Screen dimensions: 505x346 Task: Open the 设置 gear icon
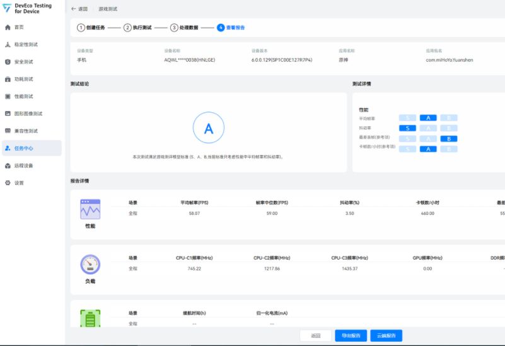coord(8,183)
